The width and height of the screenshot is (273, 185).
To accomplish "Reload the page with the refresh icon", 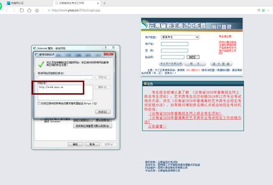I will [x=22, y=10].
